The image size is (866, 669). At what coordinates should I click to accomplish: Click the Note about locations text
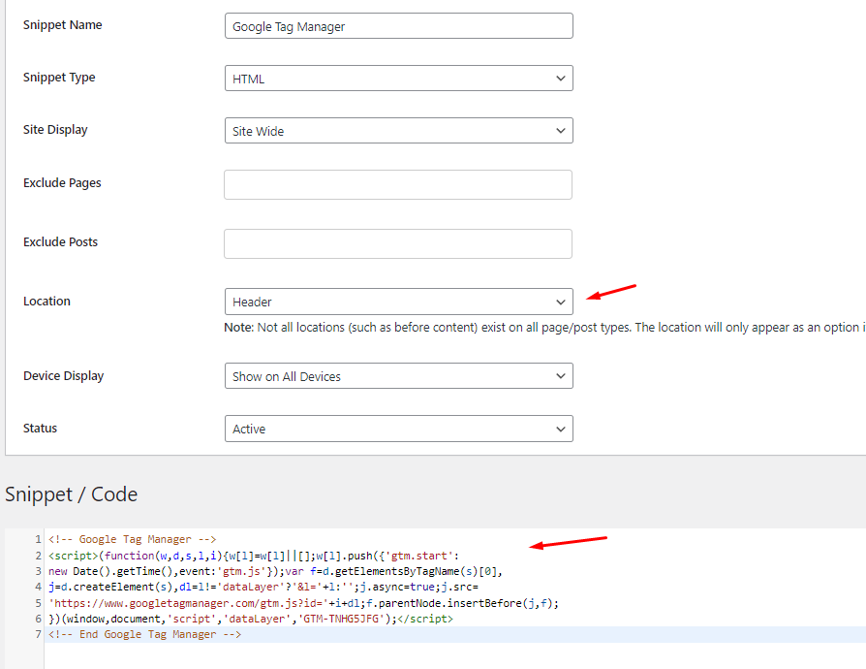(544, 328)
